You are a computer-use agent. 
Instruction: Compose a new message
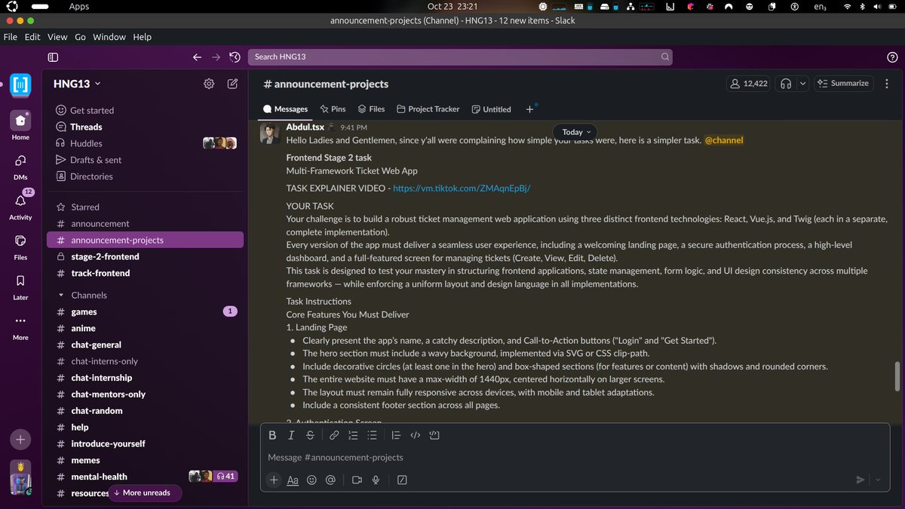[233, 84]
